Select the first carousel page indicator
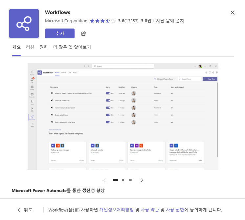 [116, 180]
